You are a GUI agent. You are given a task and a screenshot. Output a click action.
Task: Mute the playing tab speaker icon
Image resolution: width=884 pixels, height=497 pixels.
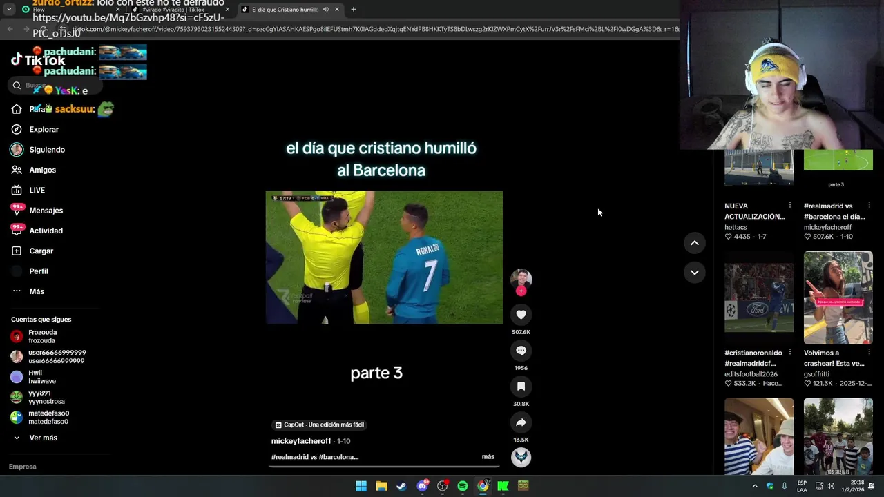pos(326,10)
